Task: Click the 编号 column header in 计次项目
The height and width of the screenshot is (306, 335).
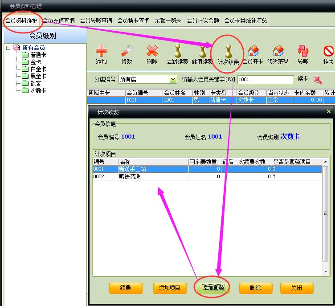Action: [x=105, y=162]
